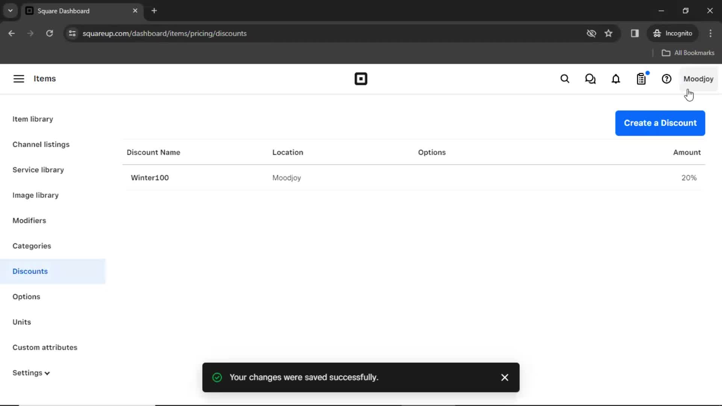Open the Incognito profile indicator

pos(673,33)
